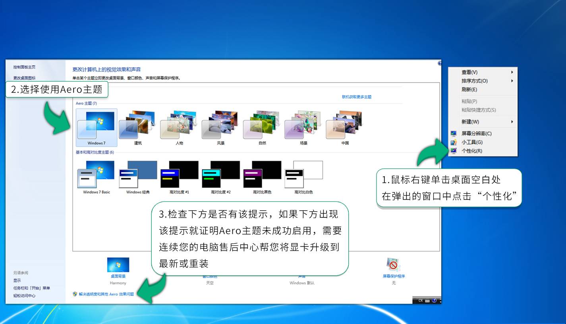Choose 个性化(R) in the context menu
This screenshot has height=324, width=566.
(x=483, y=151)
